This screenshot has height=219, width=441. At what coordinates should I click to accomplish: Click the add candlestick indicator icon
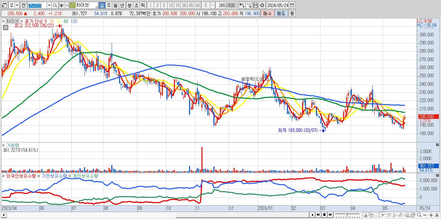pos(242,5)
